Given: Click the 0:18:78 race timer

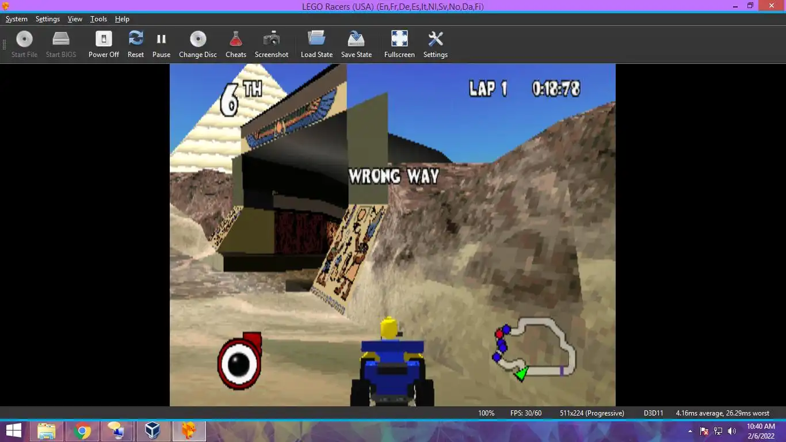Looking at the screenshot, I should point(556,88).
